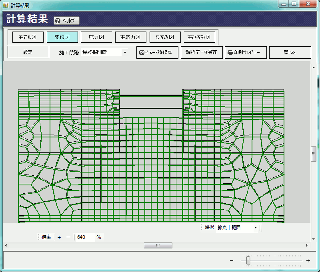320x272 pixels.
Task: Decrease 倍率 with the minus button
Action: click(x=68, y=237)
